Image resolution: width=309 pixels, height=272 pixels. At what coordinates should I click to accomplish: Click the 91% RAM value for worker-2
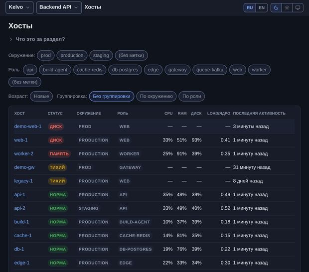point(181,153)
